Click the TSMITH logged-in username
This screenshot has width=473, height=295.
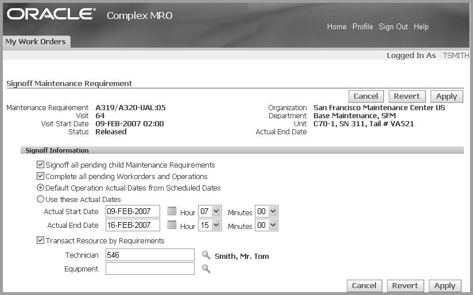456,56
